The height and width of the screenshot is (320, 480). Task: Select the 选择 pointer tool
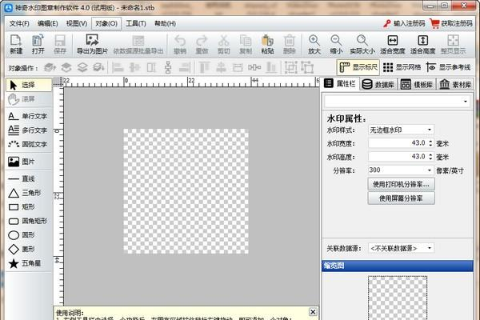tap(29, 85)
